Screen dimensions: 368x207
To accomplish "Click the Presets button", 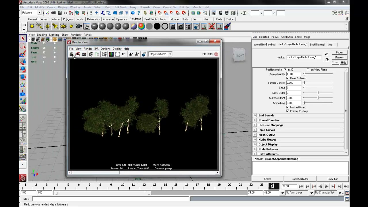I will point(339,57).
